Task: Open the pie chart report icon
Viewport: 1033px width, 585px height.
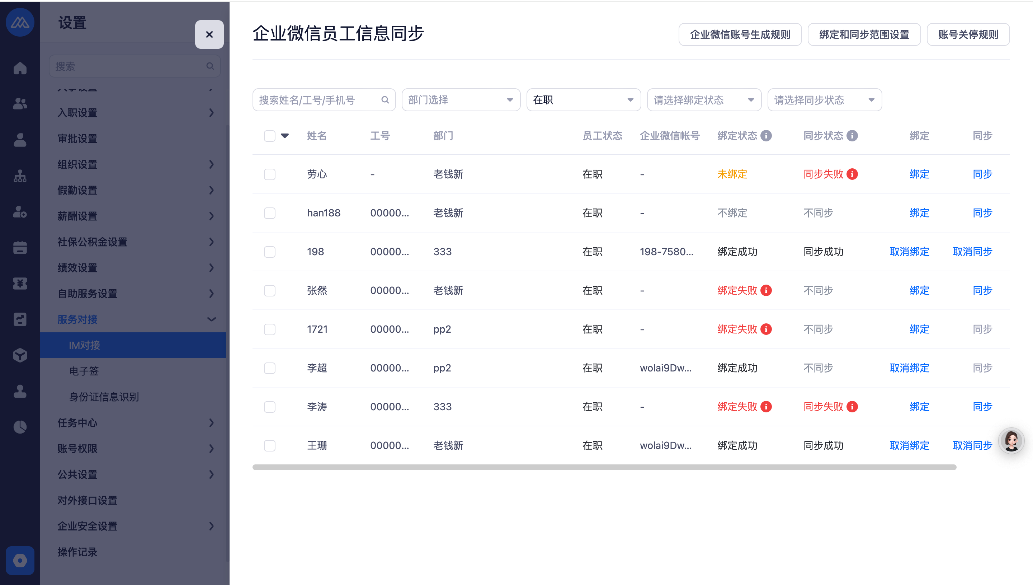Action: point(20,427)
